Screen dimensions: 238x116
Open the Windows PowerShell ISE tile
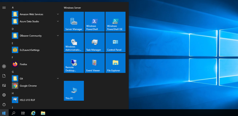click(115, 22)
